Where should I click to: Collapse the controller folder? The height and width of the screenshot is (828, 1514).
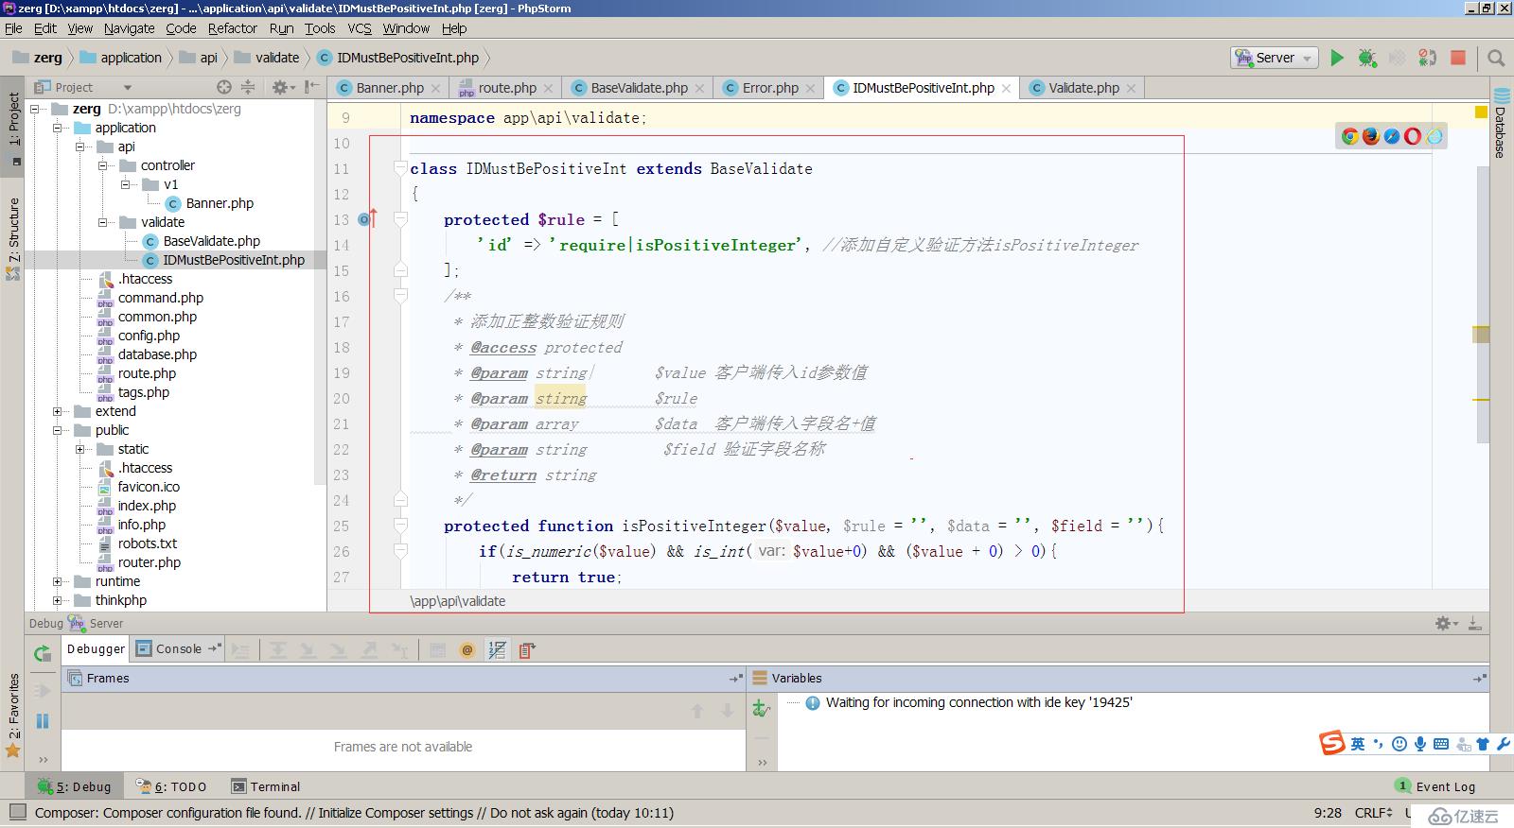click(103, 165)
